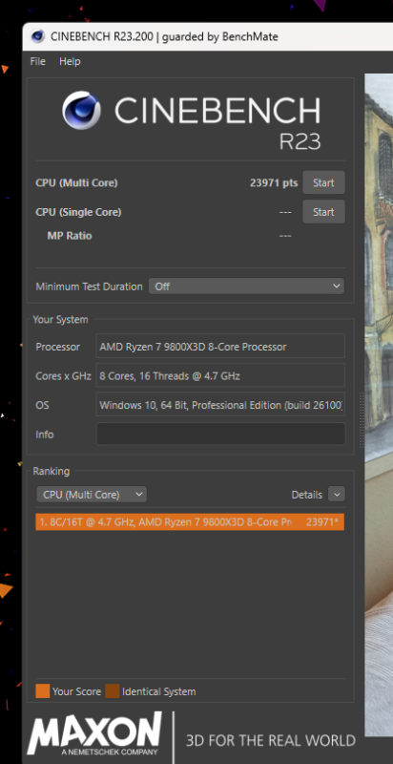The height and width of the screenshot is (764, 393).
Task: Click the Your Score legend label
Action: [x=77, y=691]
